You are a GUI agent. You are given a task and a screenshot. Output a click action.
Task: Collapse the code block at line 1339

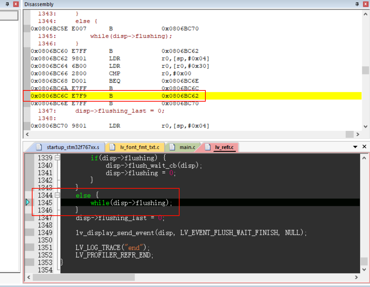pyautogui.click(x=57, y=158)
